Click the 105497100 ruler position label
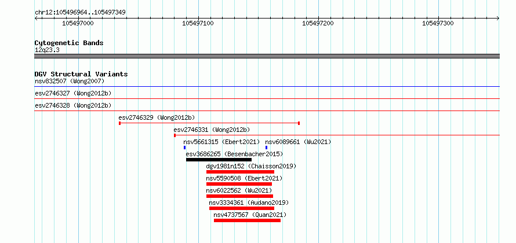 click(x=198, y=23)
